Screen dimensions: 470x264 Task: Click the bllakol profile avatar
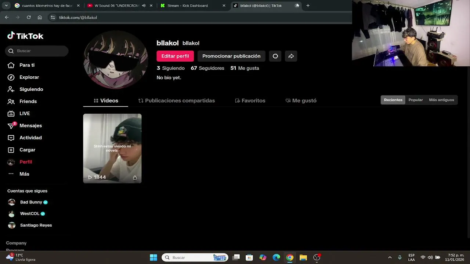click(116, 60)
